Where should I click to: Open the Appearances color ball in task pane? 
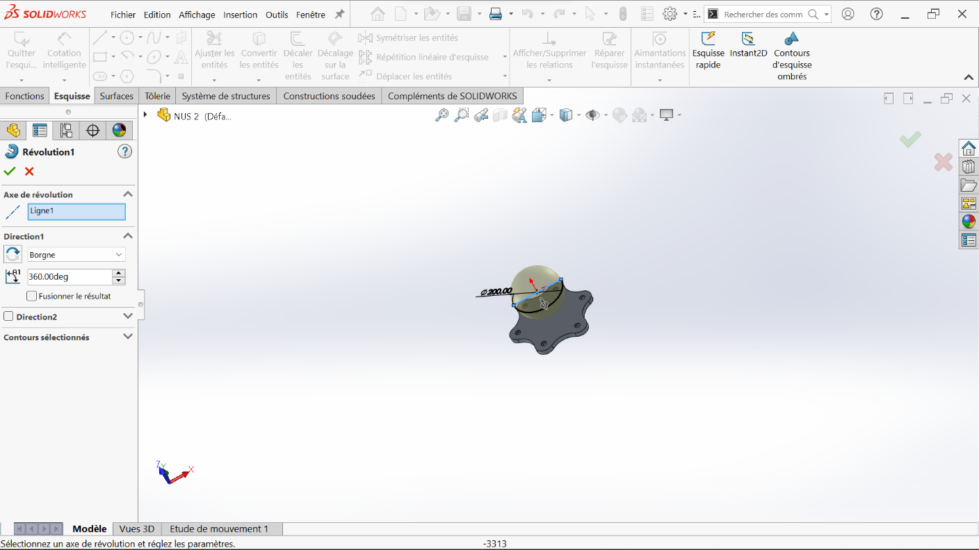969,222
